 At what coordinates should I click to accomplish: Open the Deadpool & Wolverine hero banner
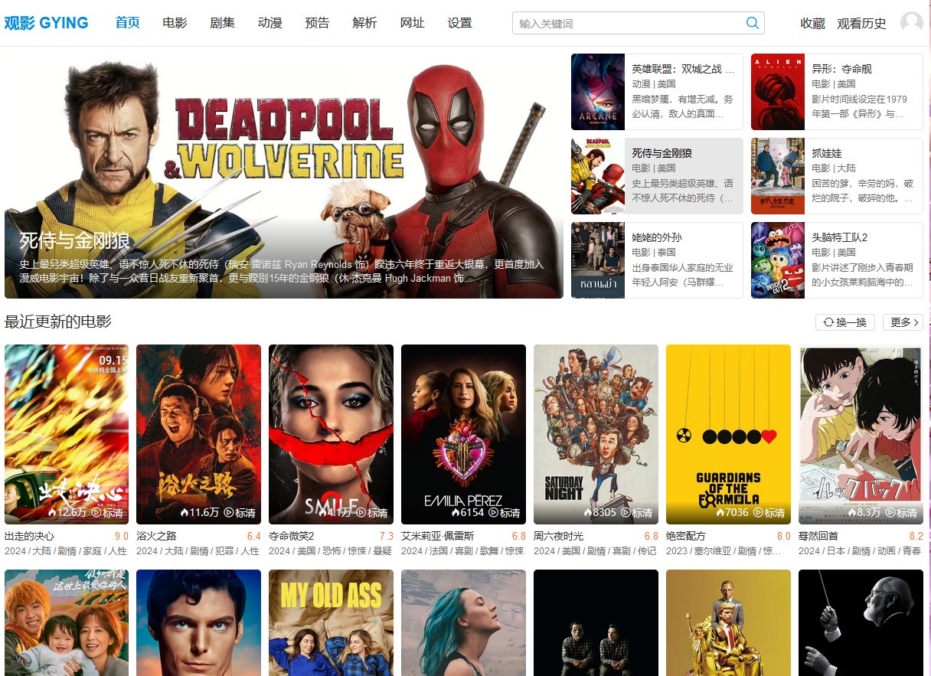pyautogui.click(x=284, y=176)
